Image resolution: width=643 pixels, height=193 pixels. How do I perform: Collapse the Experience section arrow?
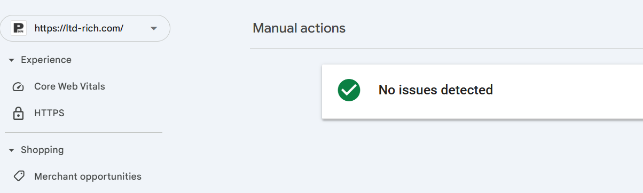[x=11, y=60]
